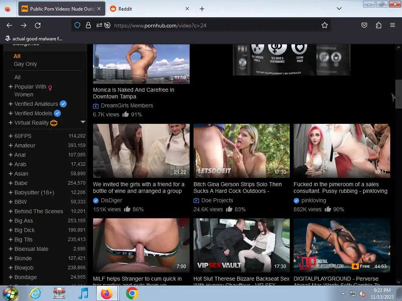Click the channel TV icon beside Doe Projects
The height and width of the screenshot is (301, 402).
pyautogui.click(x=196, y=200)
